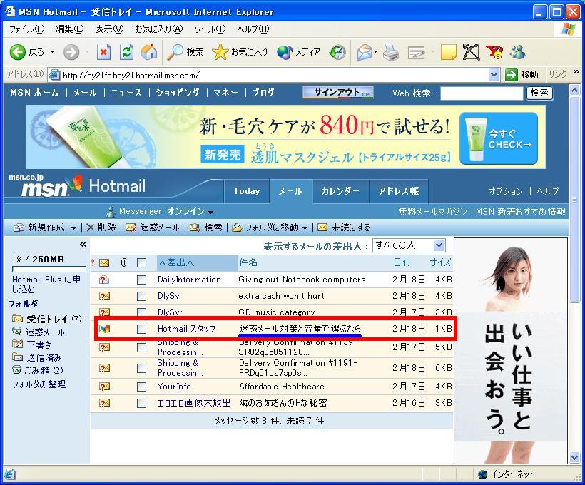Image resolution: width=585 pixels, height=485 pixels.
Task: Refresh the page using the toolbar icon
Action: pyautogui.click(x=126, y=52)
